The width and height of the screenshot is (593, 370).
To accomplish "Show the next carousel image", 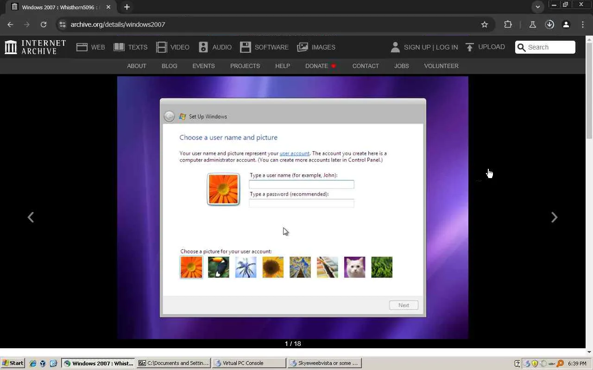I will (554, 217).
